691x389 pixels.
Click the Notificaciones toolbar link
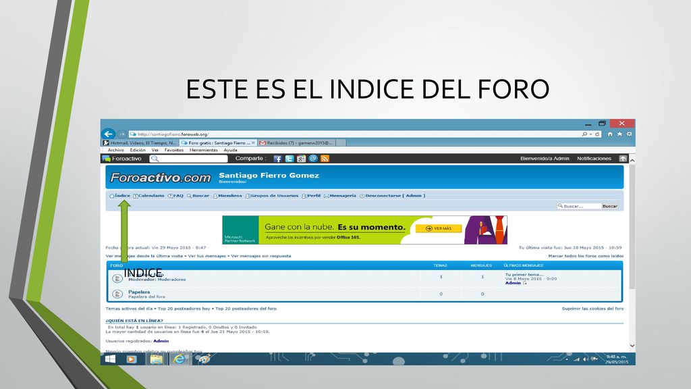(x=594, y=158)
